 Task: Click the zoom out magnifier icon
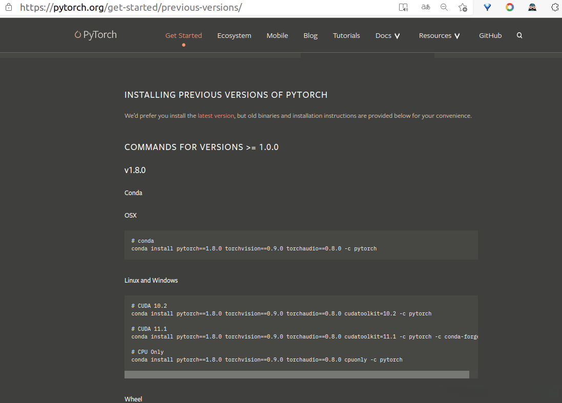(x=444, y=7)
